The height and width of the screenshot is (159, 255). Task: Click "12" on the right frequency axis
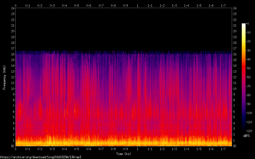[x=235, y=77]
